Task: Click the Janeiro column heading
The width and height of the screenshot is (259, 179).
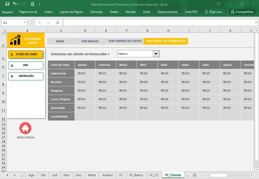Action: (85, 65)
